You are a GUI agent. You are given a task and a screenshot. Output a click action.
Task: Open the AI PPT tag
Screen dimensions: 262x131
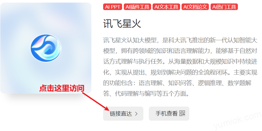coord(113,7)
